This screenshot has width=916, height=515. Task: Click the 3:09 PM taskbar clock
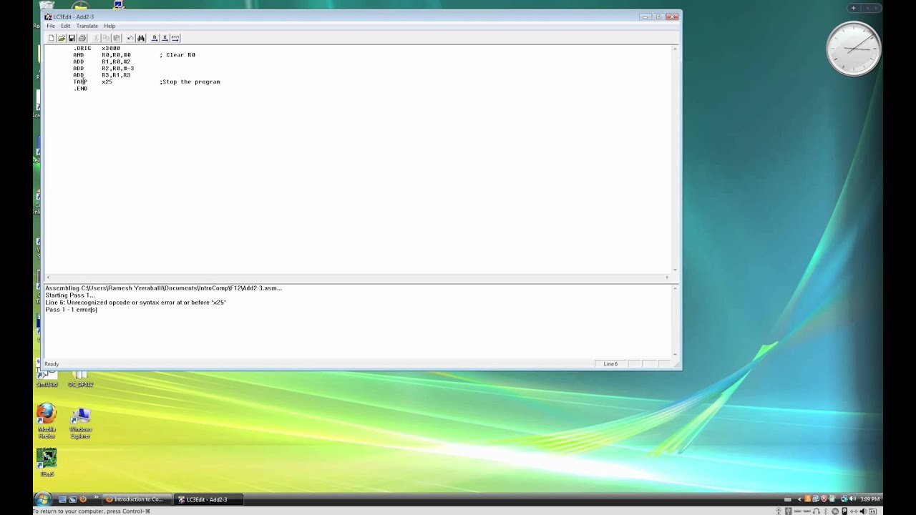click(869, 499)
